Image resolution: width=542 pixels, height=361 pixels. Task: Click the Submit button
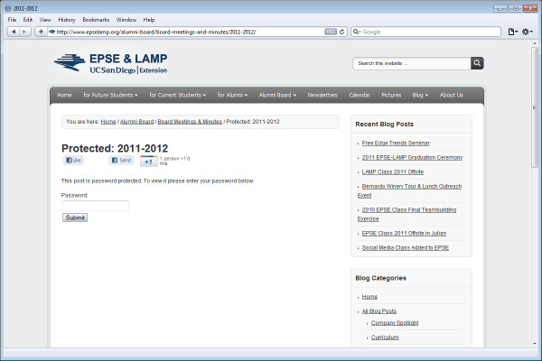tap(75, 218)
